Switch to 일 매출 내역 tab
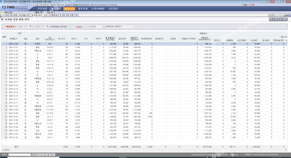This screenshot has height=158, width=291. (24, 15)
